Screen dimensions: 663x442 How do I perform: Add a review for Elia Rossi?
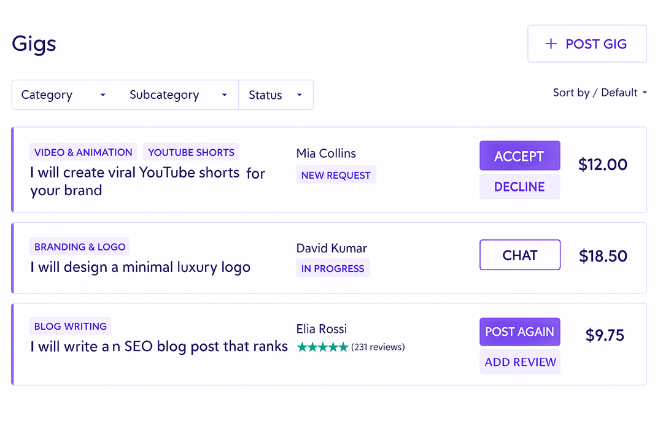click(x=519, y=362)
